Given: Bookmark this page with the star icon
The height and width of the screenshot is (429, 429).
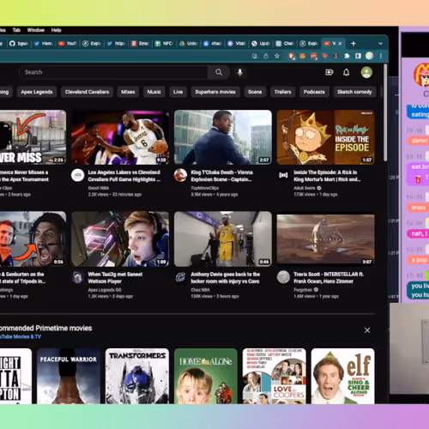Looking at the screenshot, I should (x=277, y=56).
